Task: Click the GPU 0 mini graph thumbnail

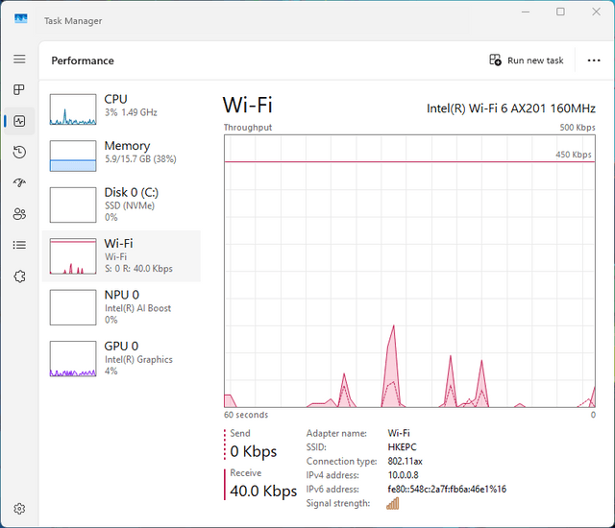Action: (x=73, y=359)
